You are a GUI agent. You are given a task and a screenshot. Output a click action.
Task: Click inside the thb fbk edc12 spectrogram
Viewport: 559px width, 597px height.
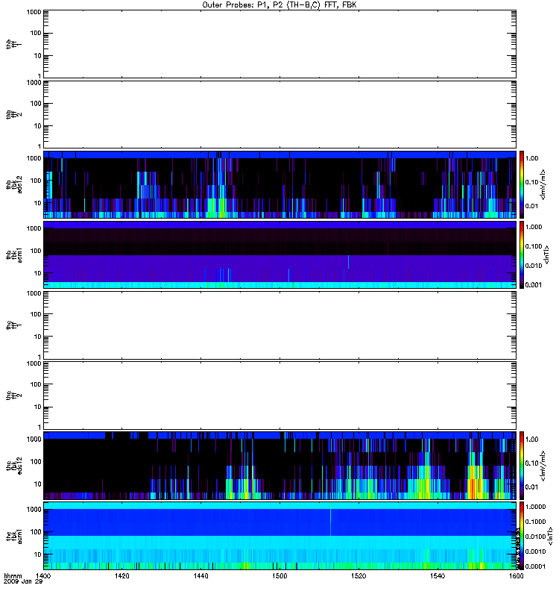(x=279, y=184)
